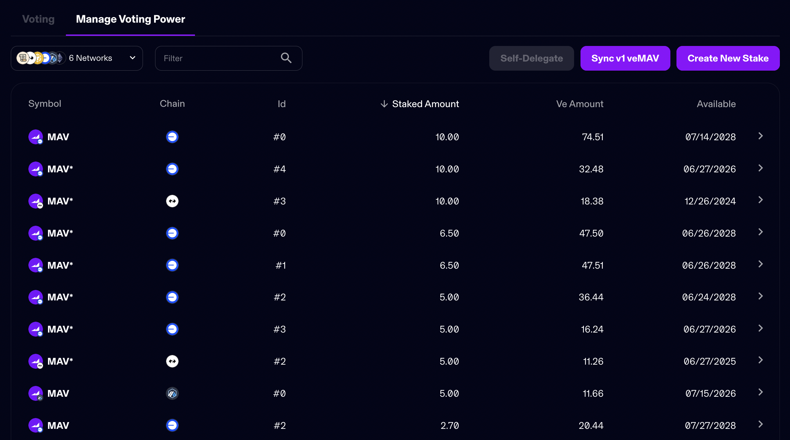Click the MAV* token icon in the 06/27/2025 row
790x440 pixels.
click(35, 361)
